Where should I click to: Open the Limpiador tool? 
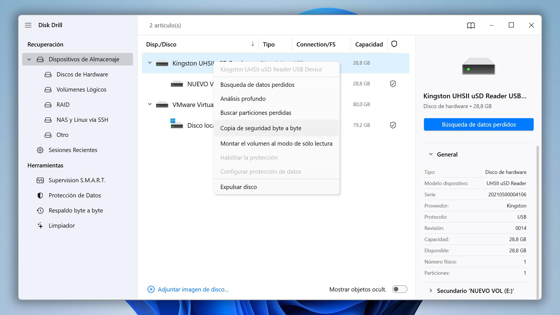pyautogui.click(x=77, y=226)
